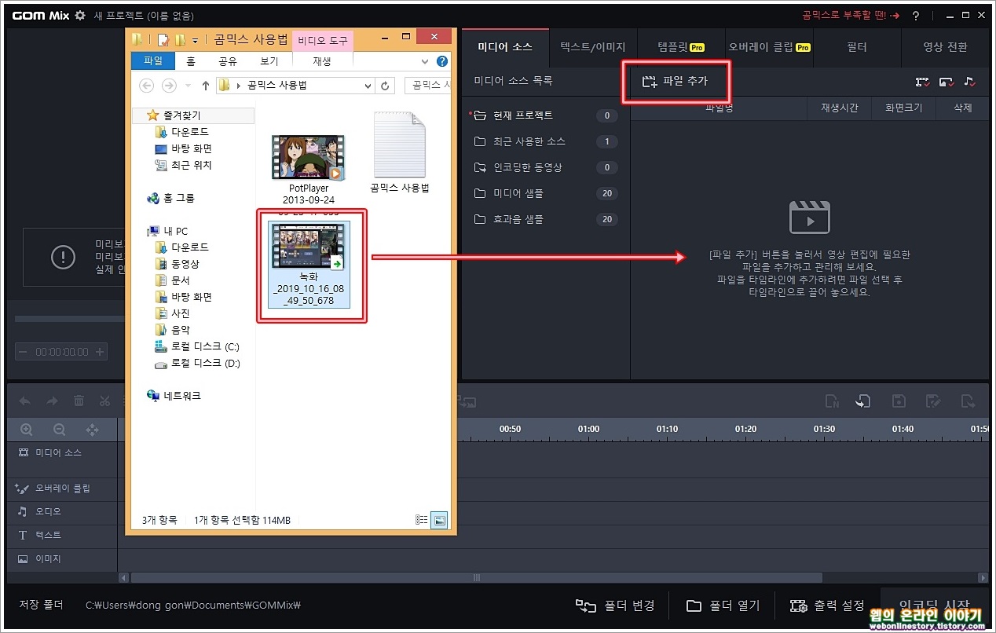
Task: Click the undo arrow in timeline toolbar
Action: (24, 401)
